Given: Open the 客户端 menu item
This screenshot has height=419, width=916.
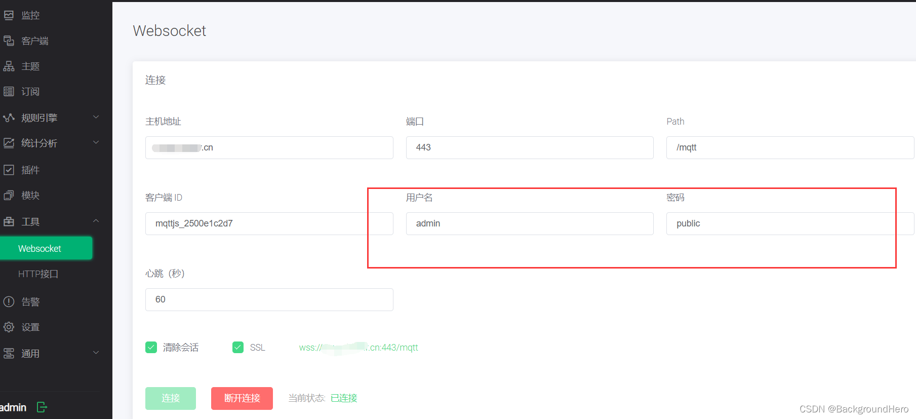Looking at the screenshot, I should pyautogui.click(x=35, y=41).
